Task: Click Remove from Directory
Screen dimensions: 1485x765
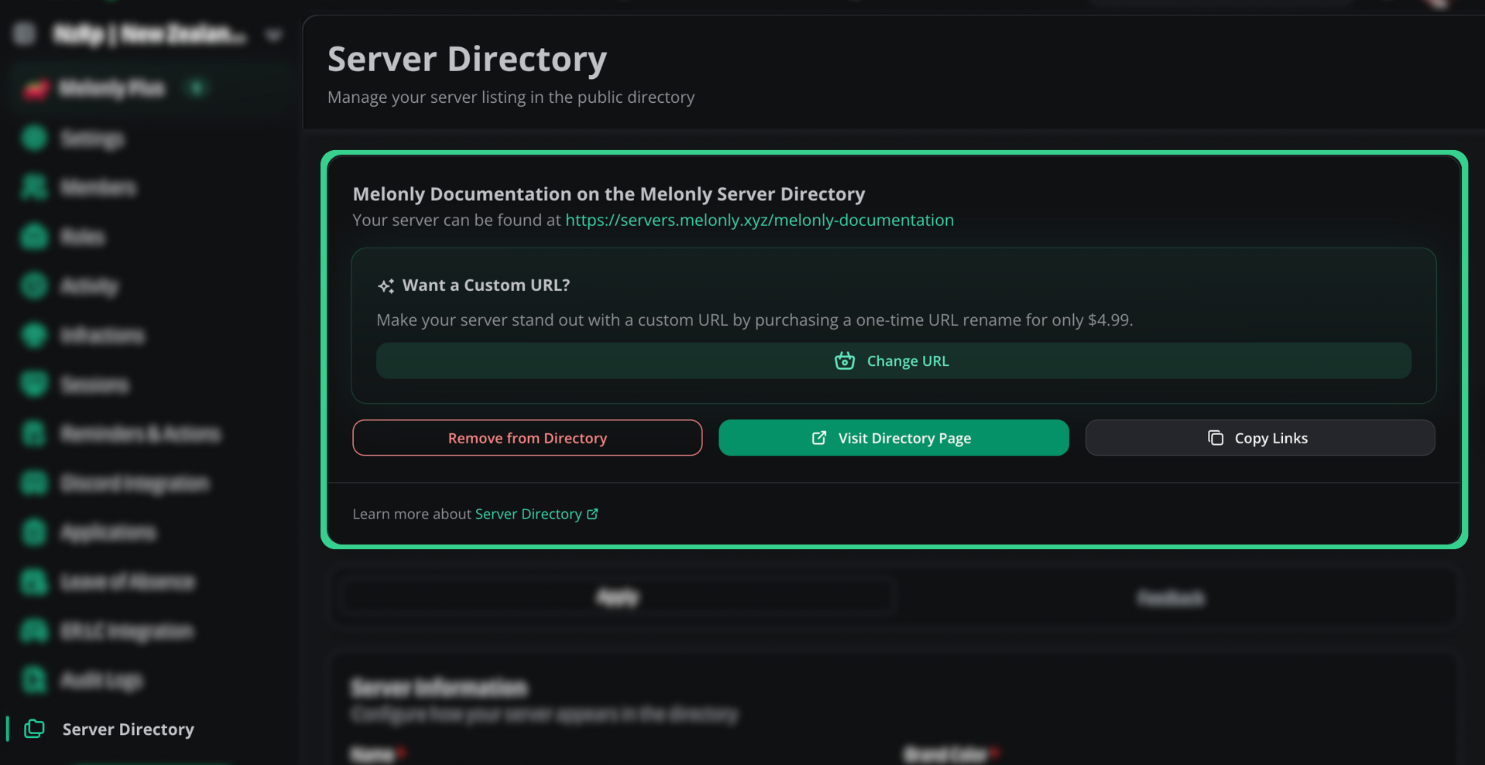Action: pyautogui.click(x=527, y=438)
